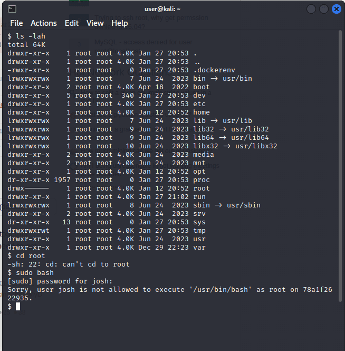Click the terminal icon in the title bar
Screen dimensions: 345x351
12,9
